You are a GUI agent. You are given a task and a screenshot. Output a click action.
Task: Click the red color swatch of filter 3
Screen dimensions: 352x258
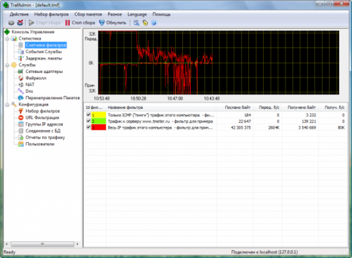tap(99, 127)
